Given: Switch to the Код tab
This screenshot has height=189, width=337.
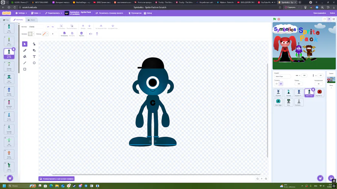Looking at the screenshot, I should click(x=6, y=20).
